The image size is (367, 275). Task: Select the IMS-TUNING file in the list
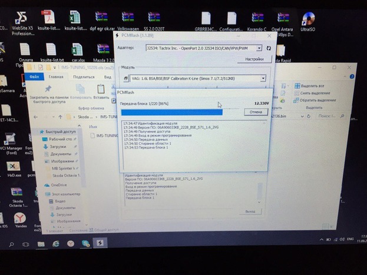107,135
